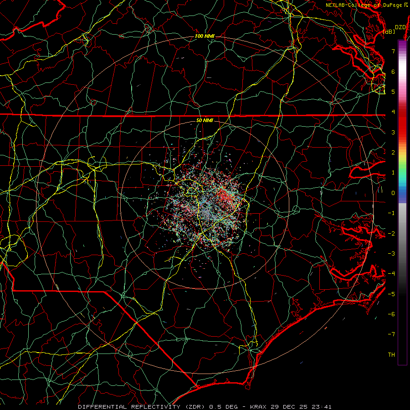Image resolution: width=410 pixels, height=410 pixels.
Task: Click the 0.5 DEG elevation text
Action: click(x=223, y=407)
